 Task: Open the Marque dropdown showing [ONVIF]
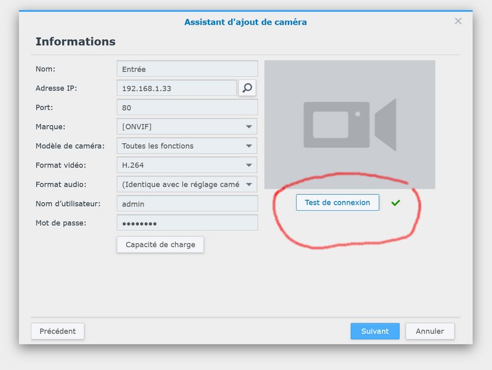tap(187, 127)
